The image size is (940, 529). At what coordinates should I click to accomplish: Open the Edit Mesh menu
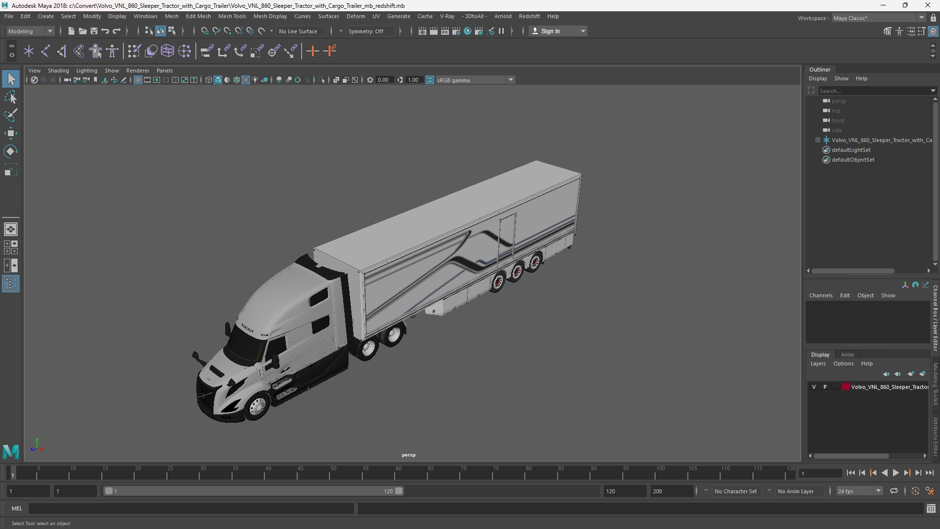tap(198, 16)
